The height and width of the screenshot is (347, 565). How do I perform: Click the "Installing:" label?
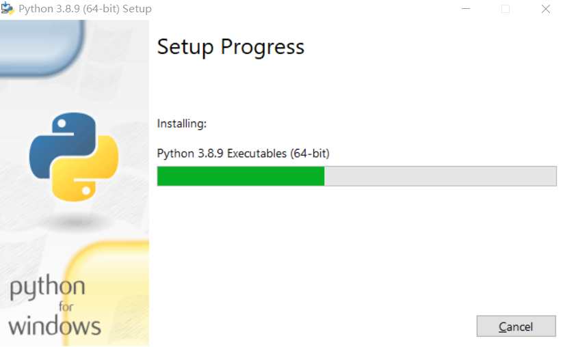[181, 124]
